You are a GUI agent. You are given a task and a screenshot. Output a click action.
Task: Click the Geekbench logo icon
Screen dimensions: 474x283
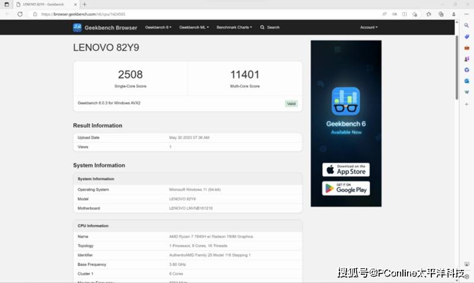tap(77, 27)
